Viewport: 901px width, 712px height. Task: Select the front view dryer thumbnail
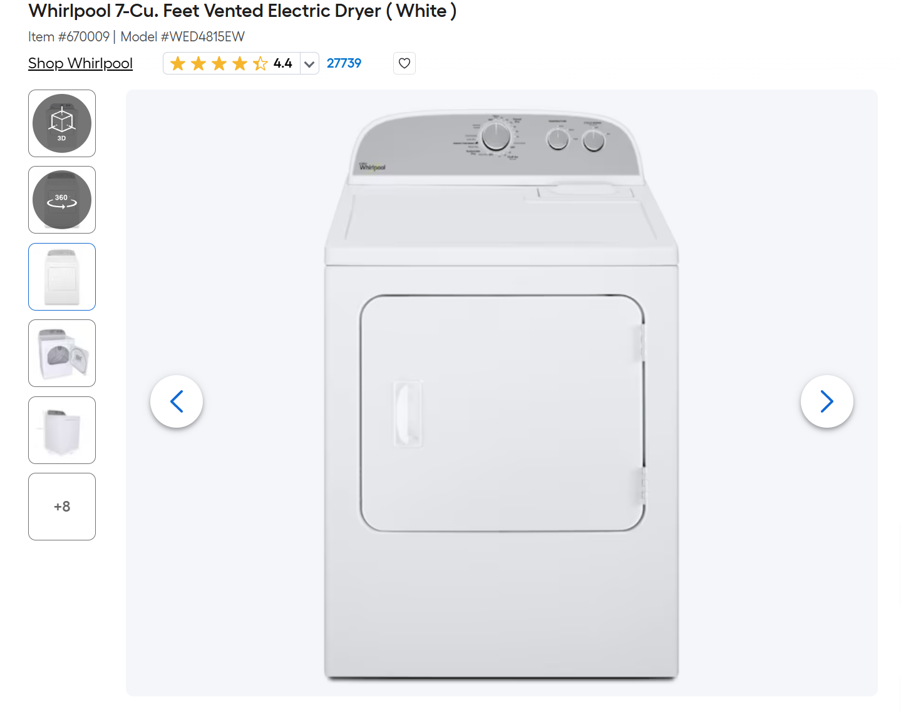(62, 277)
